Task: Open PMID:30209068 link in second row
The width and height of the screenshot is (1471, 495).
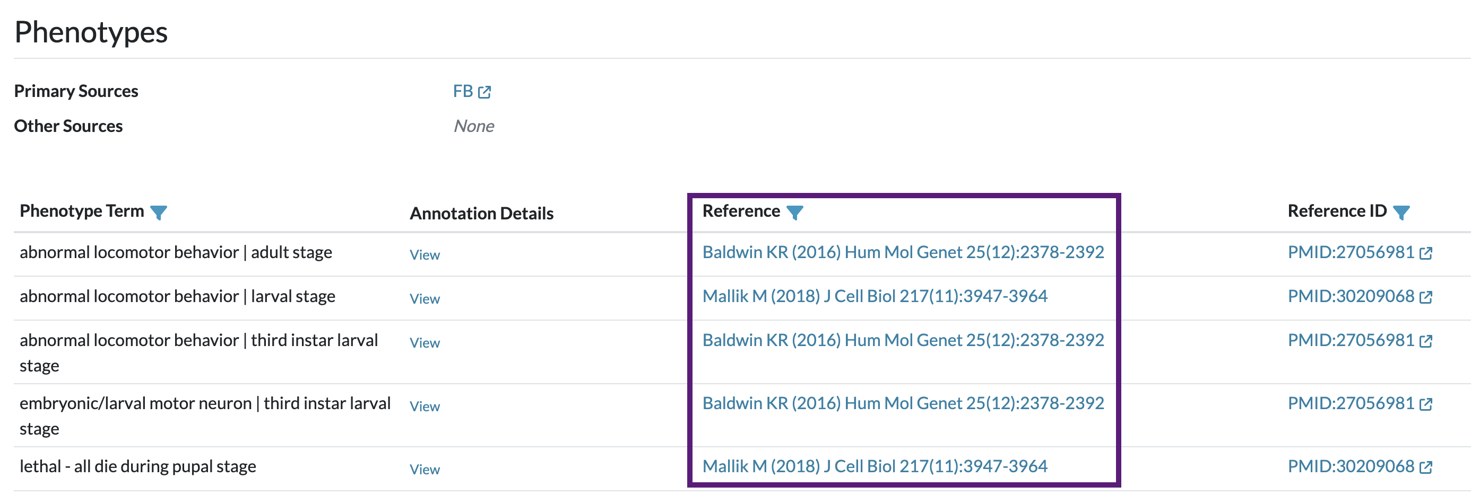Action: click(x=1351, y=296)
